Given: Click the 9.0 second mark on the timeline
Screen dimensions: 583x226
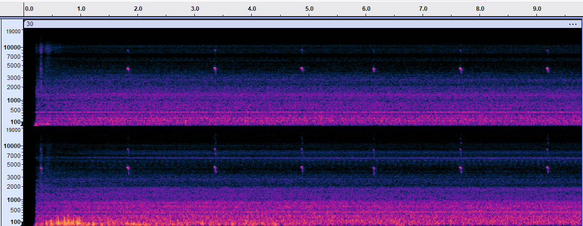Looking at the screenshot, I should point(537,8).
